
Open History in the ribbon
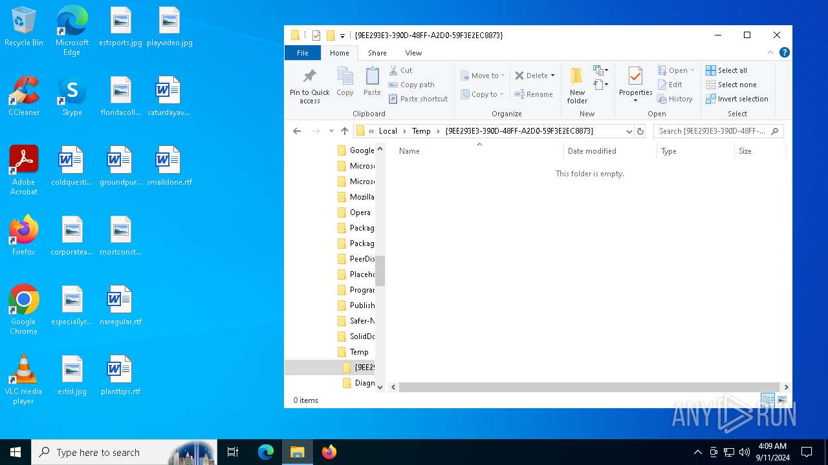pyautogui.click(x=675, y=99)
